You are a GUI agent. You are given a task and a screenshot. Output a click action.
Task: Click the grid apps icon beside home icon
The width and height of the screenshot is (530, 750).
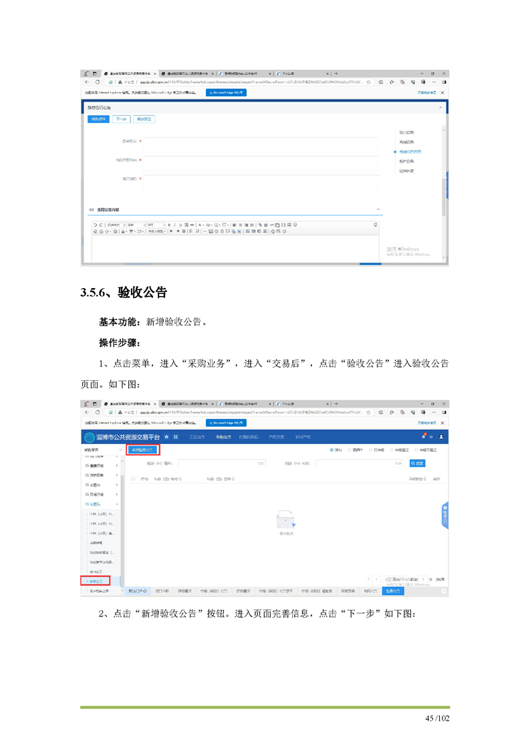(x=176, y=436)
